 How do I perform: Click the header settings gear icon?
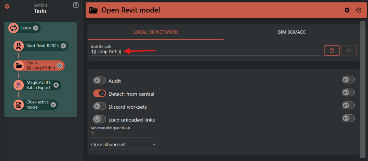[x=347, y=10]
